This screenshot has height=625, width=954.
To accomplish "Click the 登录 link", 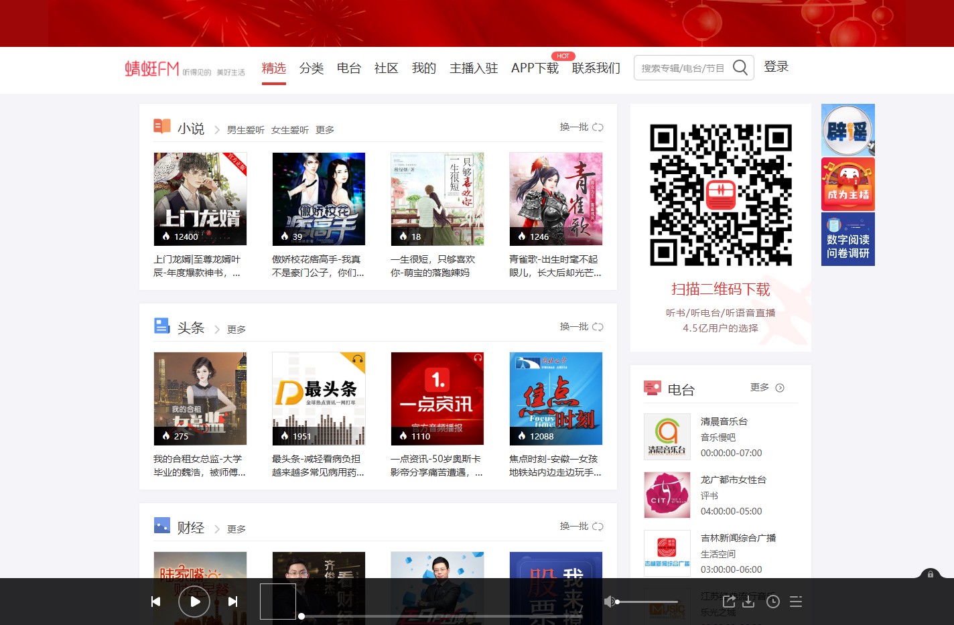I will [776, 67].
